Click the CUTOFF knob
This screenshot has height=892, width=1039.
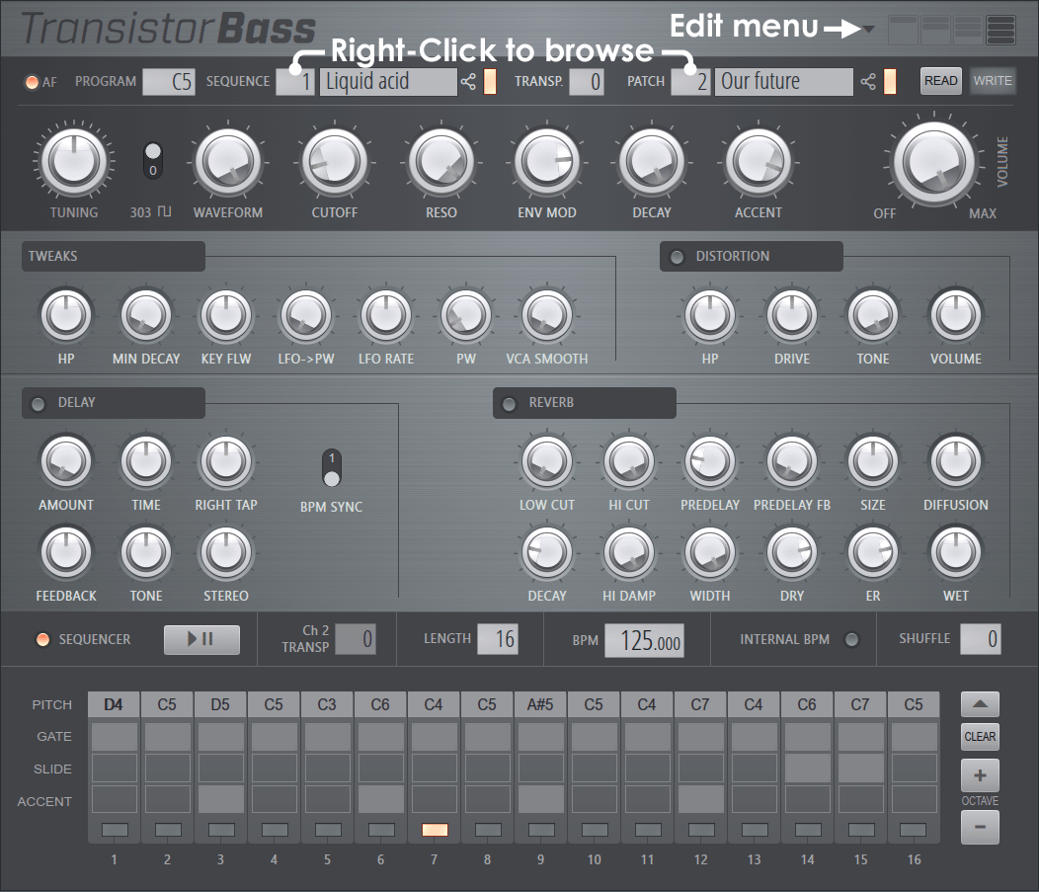point(335,161)
